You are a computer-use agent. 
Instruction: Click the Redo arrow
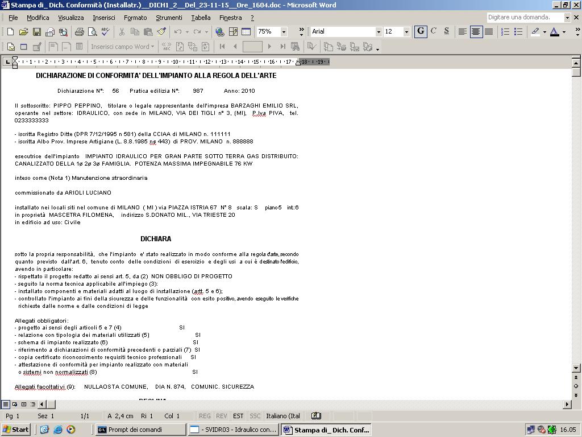[x=197, y=32]
